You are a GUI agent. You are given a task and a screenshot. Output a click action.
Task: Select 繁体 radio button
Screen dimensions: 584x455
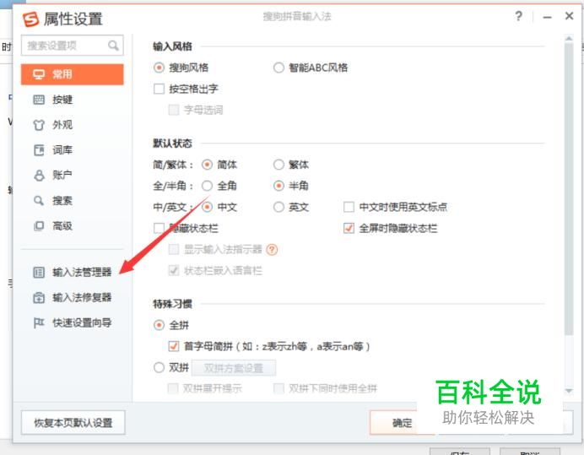point(278,165)
